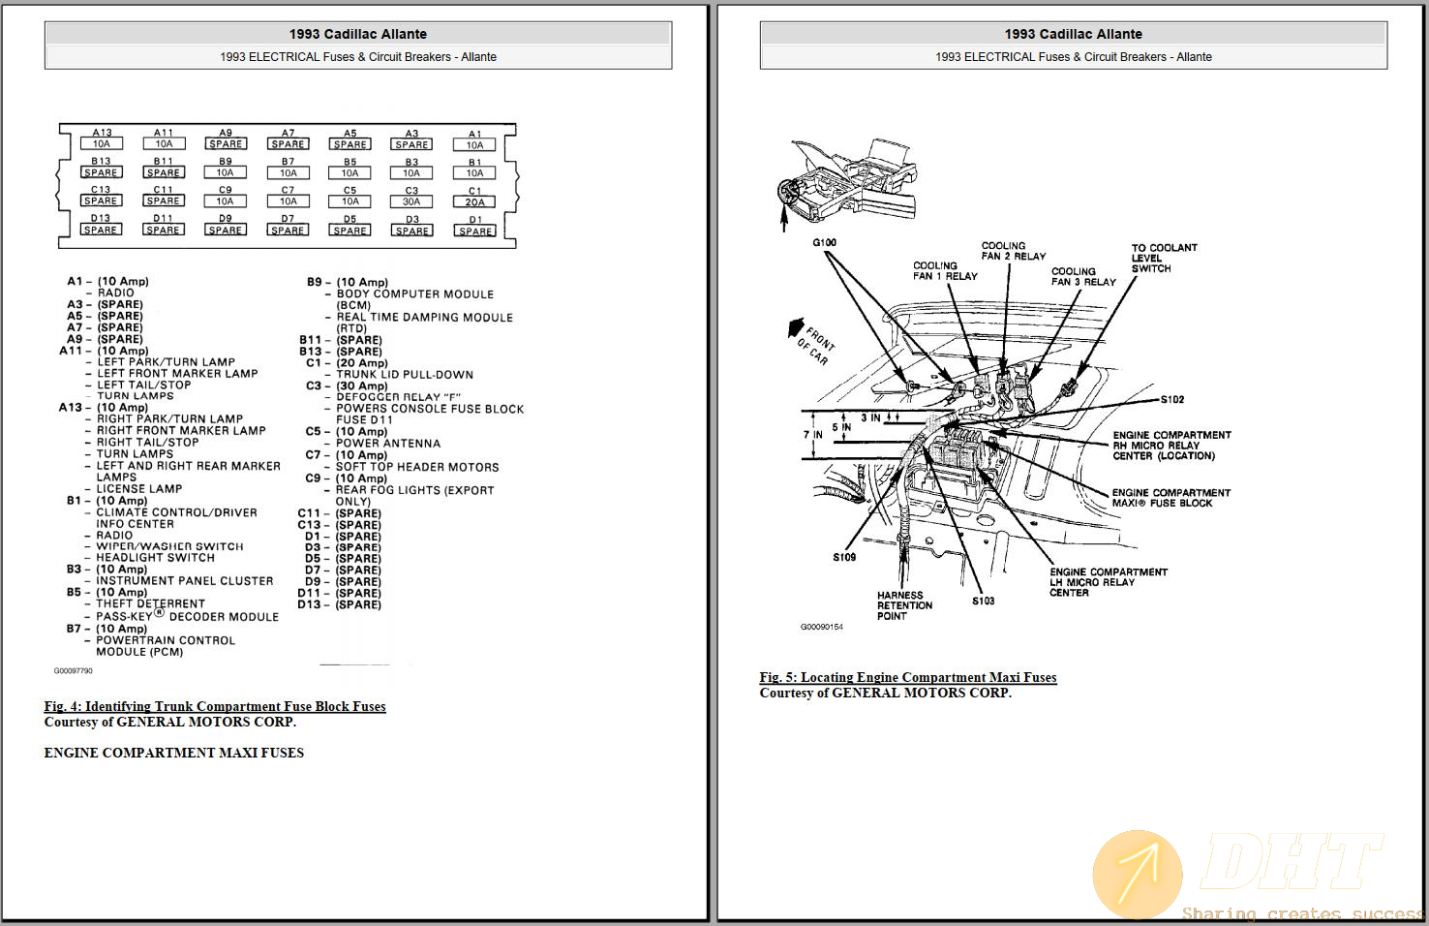The height and width of the screenshot is (926, 1429).
Task: Click the 'LH MICRO RELAY CENTER' label
Action: pyautogui.click(x=1109, y=582)
